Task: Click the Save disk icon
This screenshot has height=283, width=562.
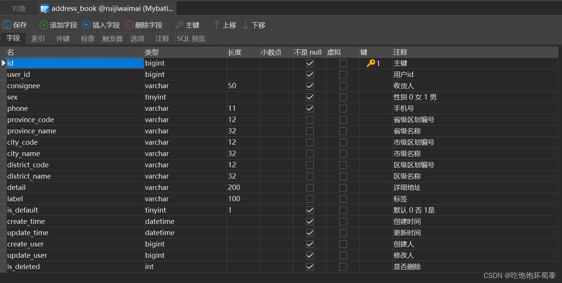Action: click(7, 25)
